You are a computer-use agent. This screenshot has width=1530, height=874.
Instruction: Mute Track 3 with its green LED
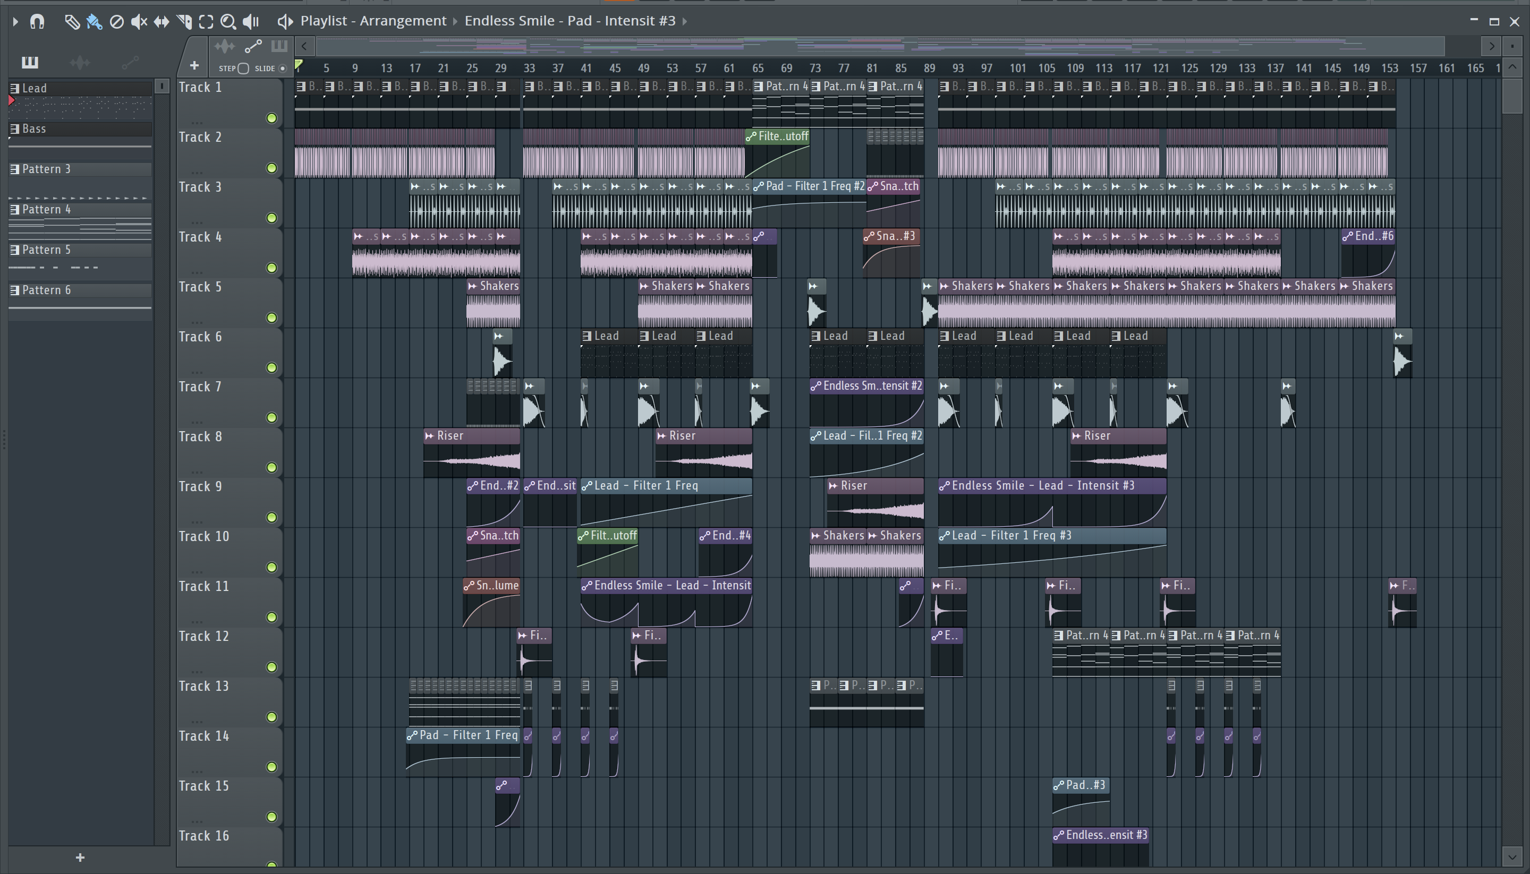271,218
